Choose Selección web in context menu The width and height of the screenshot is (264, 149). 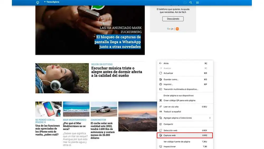[x=185, y=130]
